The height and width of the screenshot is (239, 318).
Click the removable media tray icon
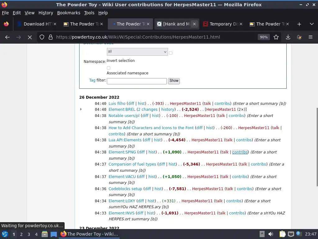tap(262, 234)
